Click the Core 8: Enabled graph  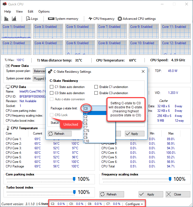(112, 47)
